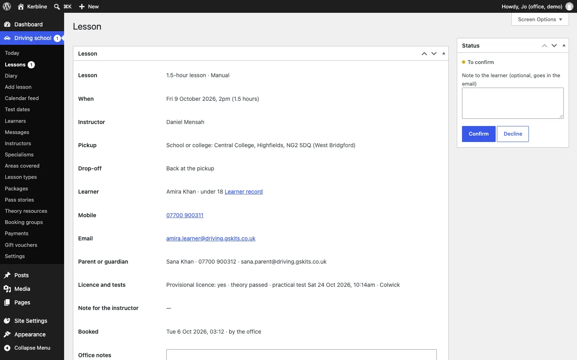Viewport: 577px width, 360px height.
Task: Click the Dashboard gauge icon
Action: pyautogui.click(x=7, y=24)
